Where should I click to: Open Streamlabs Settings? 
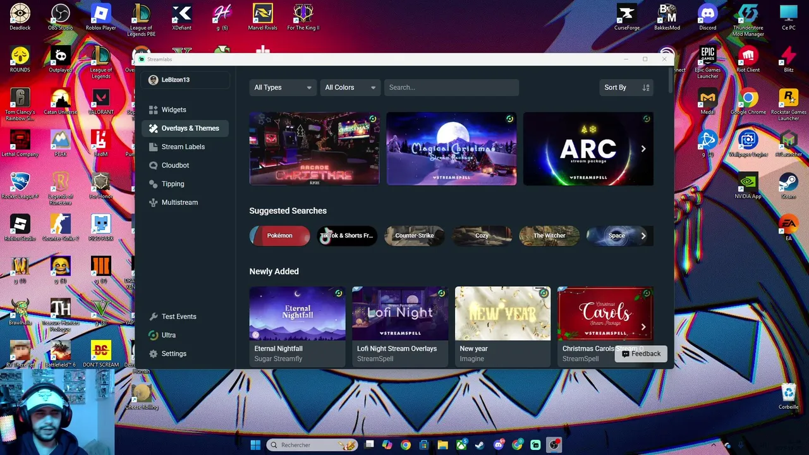(x=174, y=354)
